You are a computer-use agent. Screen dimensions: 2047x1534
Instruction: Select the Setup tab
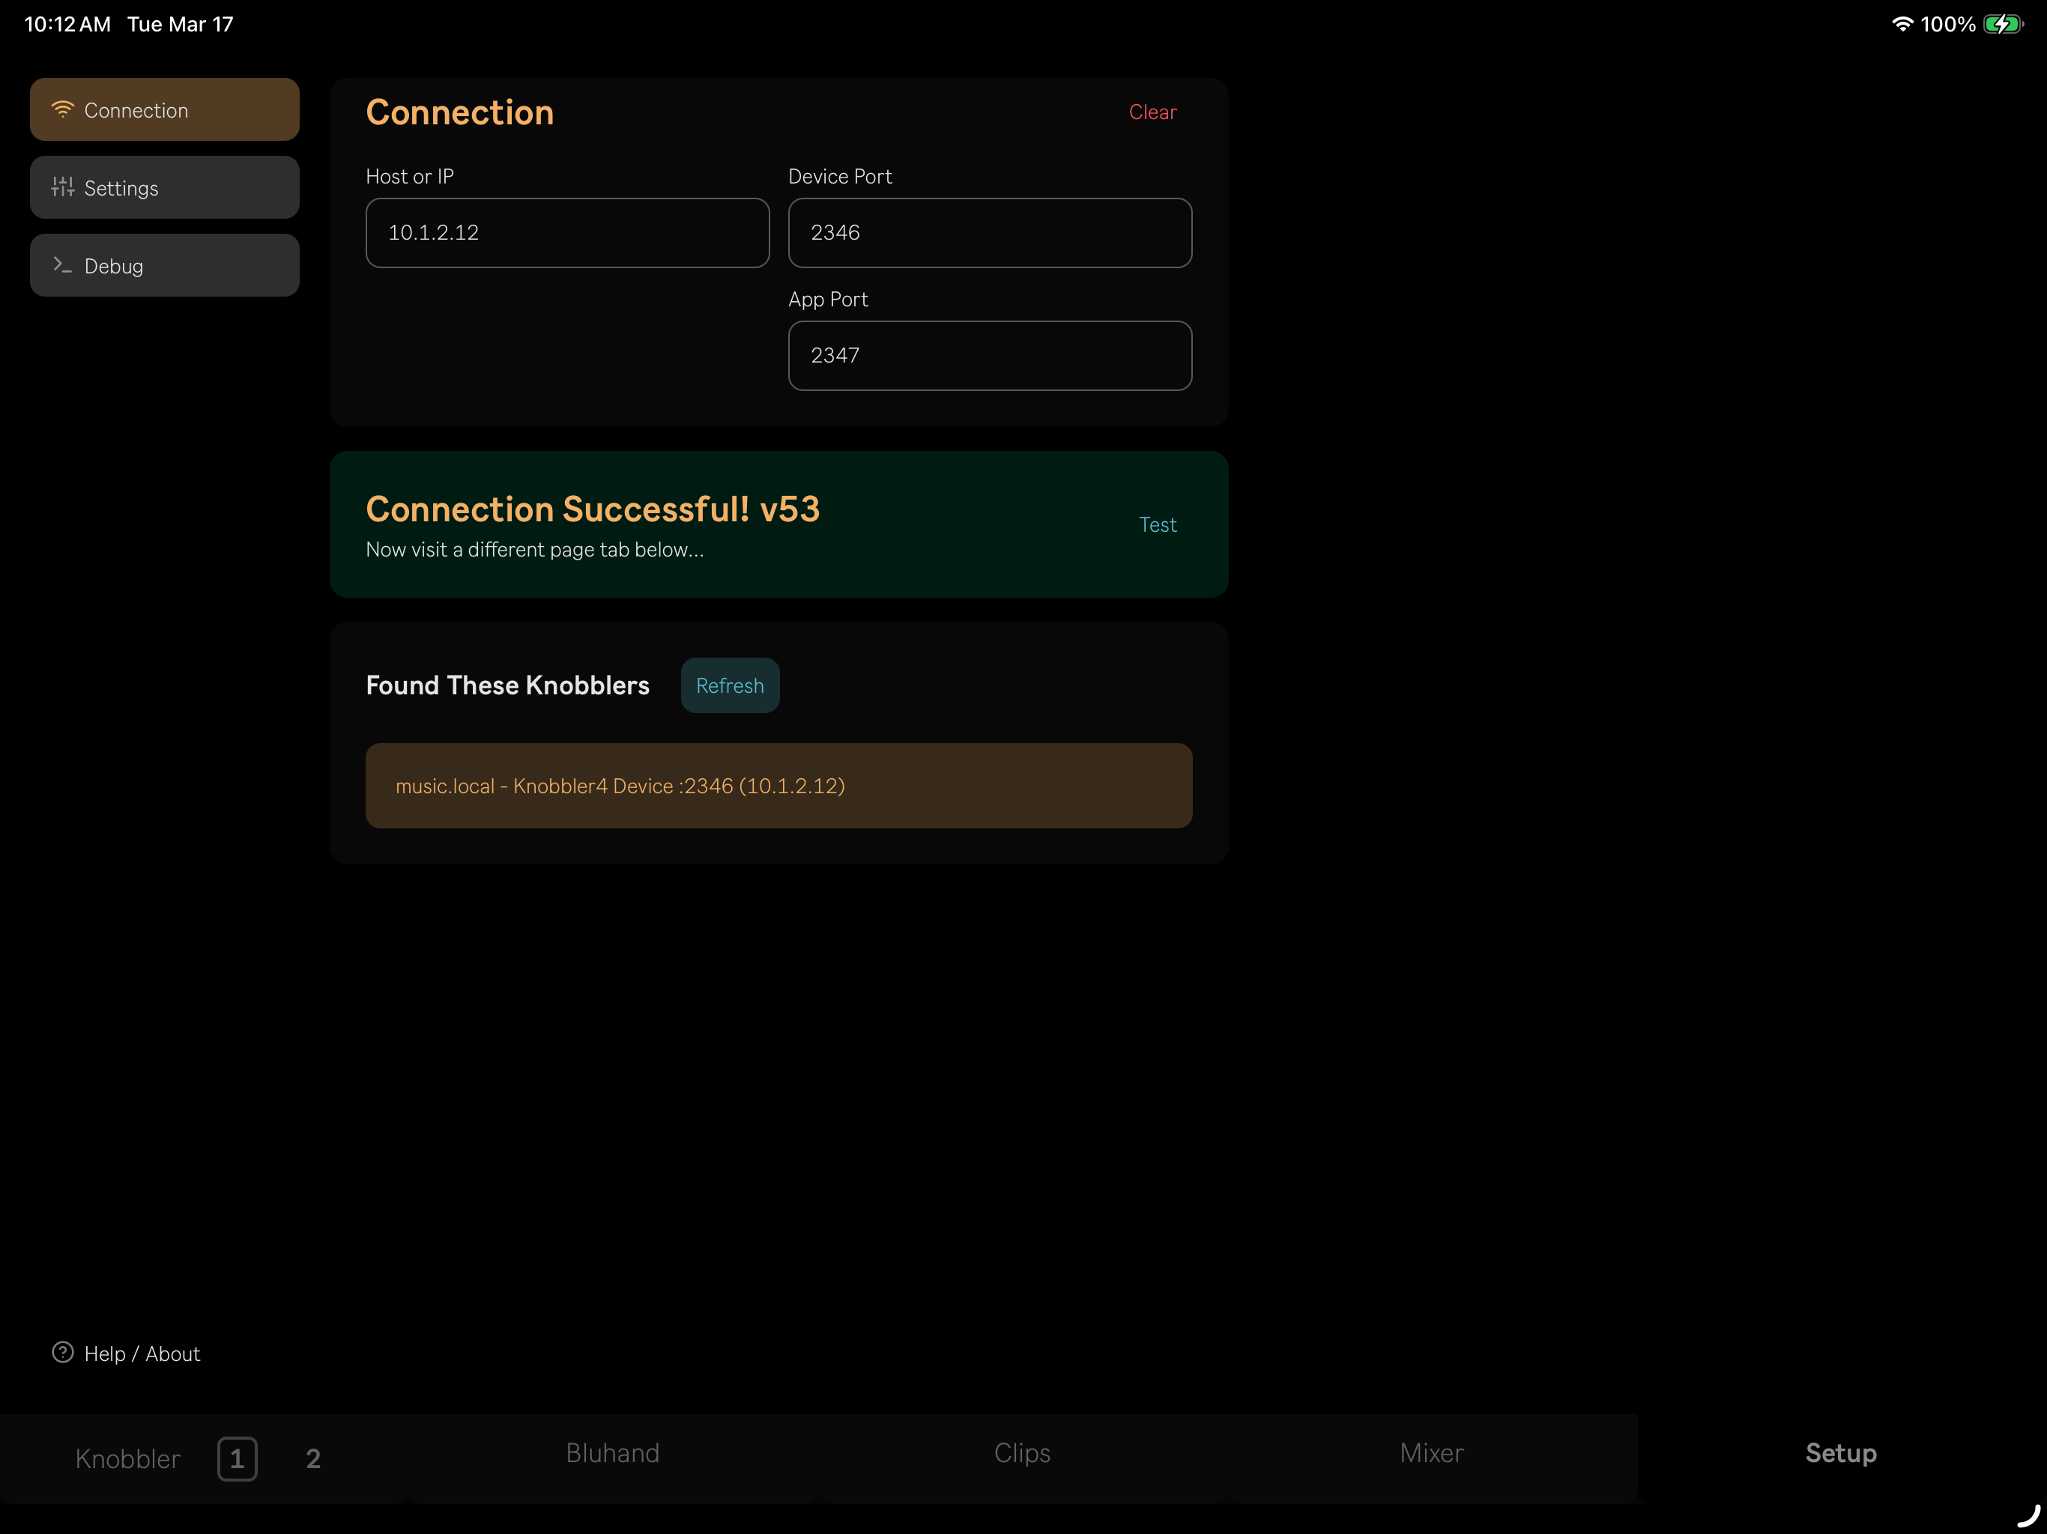1839,1452
